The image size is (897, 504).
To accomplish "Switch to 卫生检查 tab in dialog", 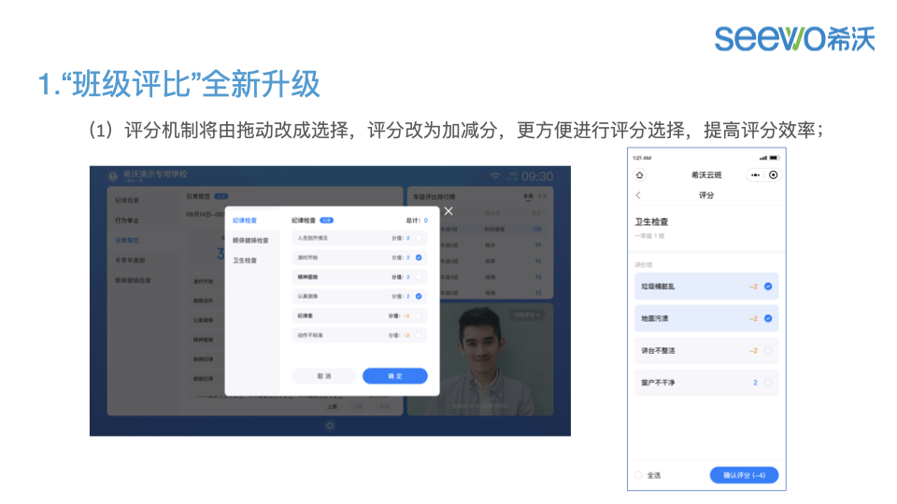I will tap(245, 259).
